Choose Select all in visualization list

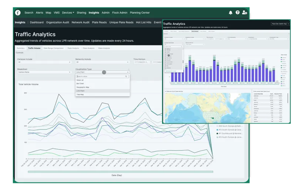point(102,80)
